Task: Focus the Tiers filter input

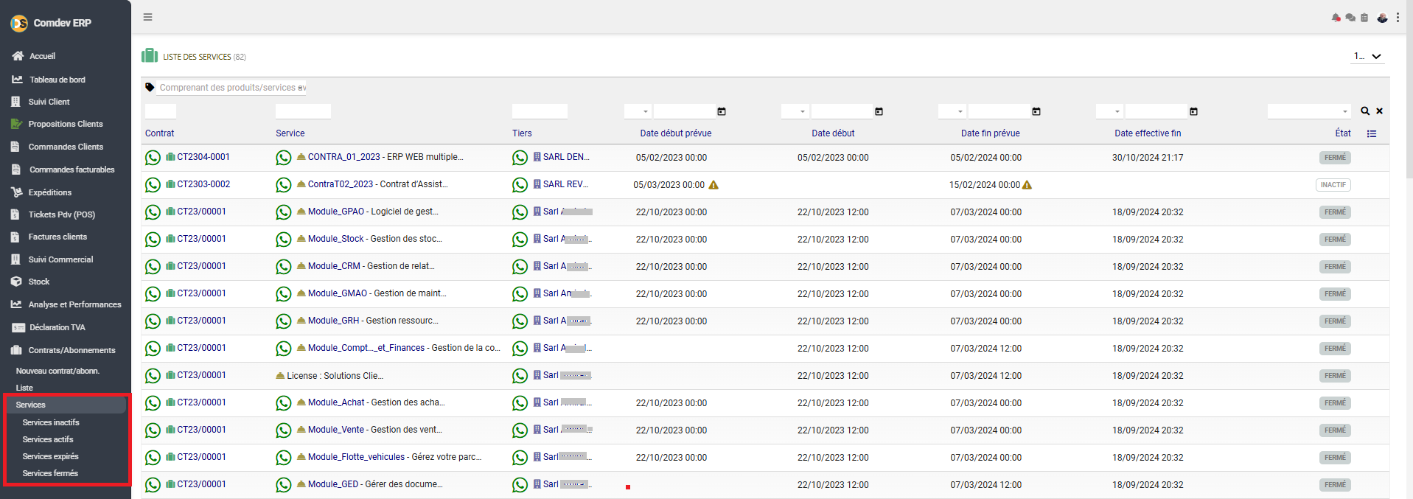Action: (x=540, y=111)
